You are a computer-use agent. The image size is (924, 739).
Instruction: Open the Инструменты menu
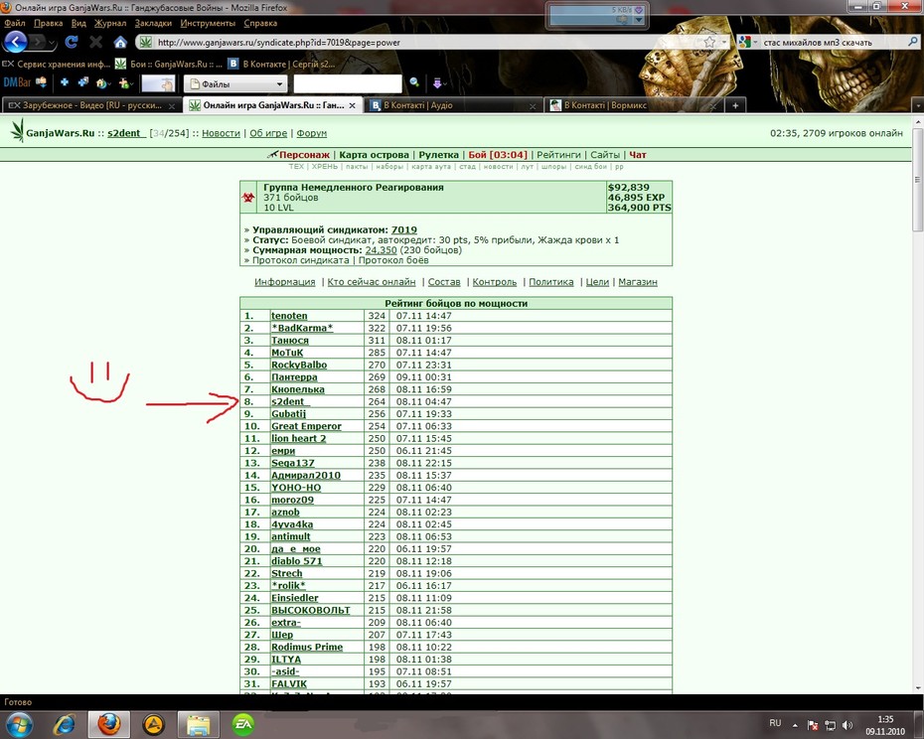coord(208,23)
